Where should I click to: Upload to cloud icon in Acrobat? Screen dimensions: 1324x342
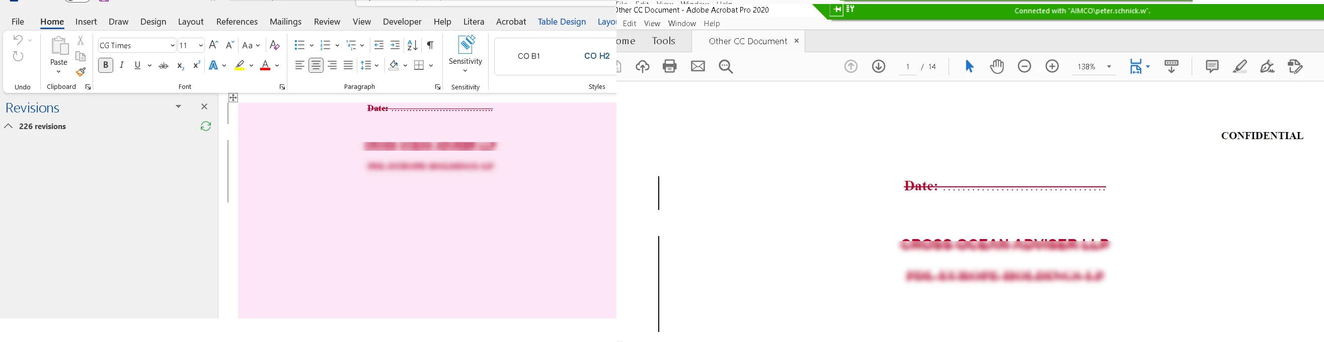643,67
